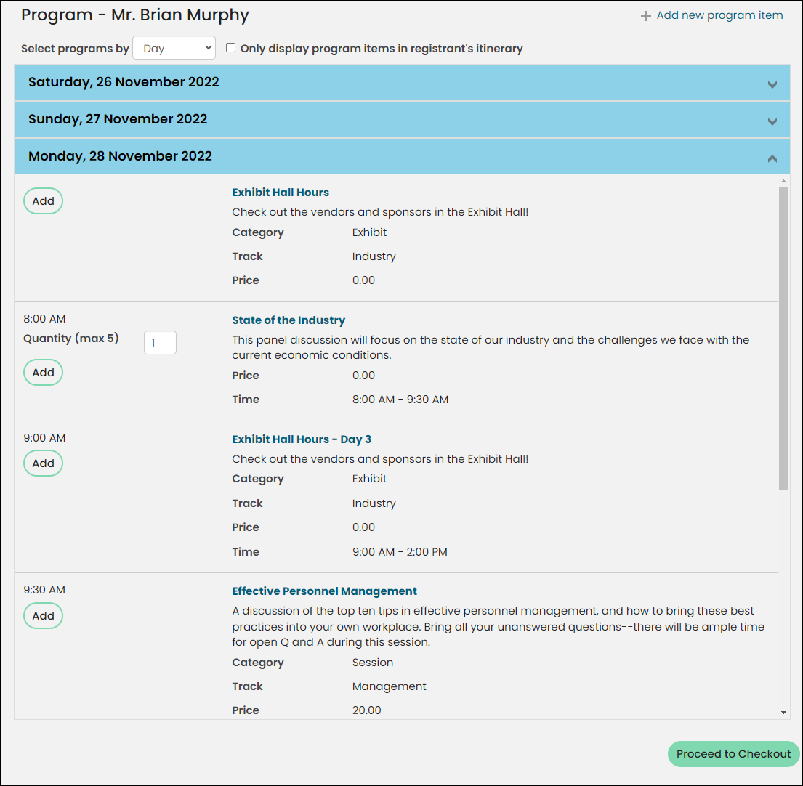This screenshot has width=803, height=786.
Task: Expand Saturday, 26 November 2022 chevron
Action: click(772, 84)
